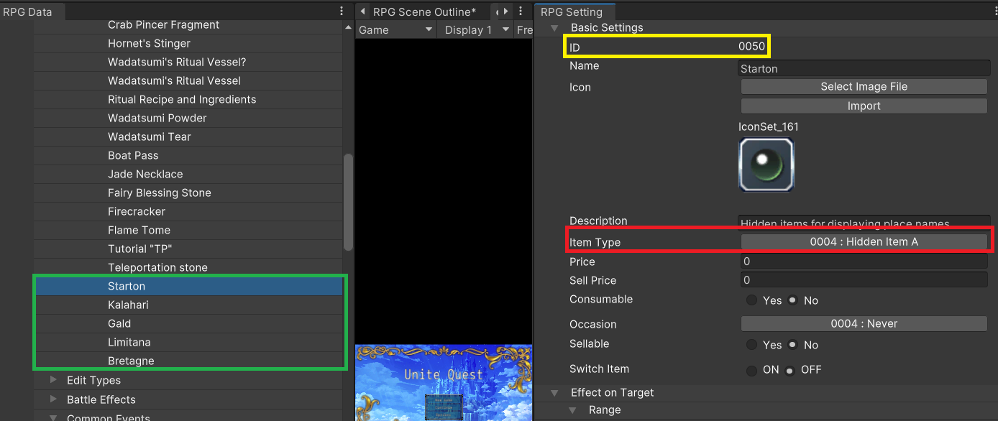Open the Game view mode dropdown
998x421 pixels.
pos(397,30)
